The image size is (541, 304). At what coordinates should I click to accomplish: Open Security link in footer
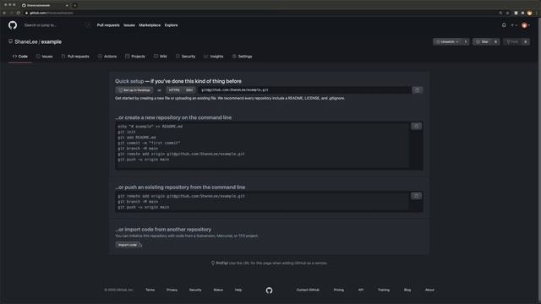pyautogui.click(x=195, y=290)
